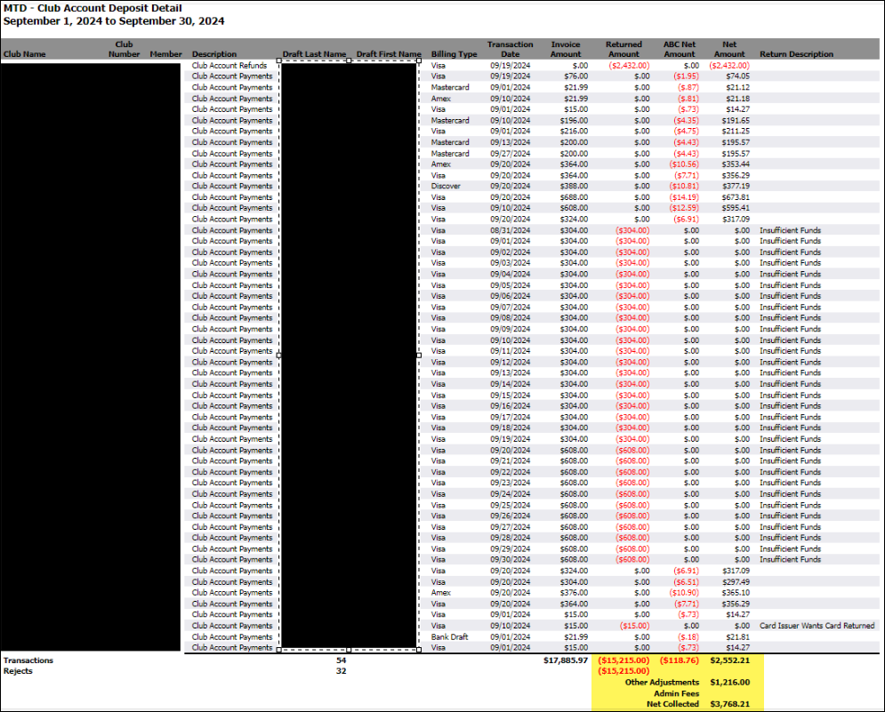Click the Club Name column header

[24, 54]
